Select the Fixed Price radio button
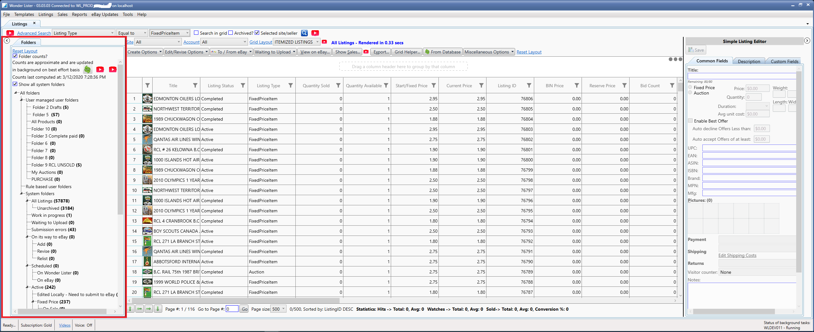Screen dimensions: 814x332 [690, 87]
